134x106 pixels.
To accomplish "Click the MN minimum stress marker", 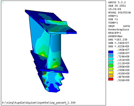I will click(44, 82).
